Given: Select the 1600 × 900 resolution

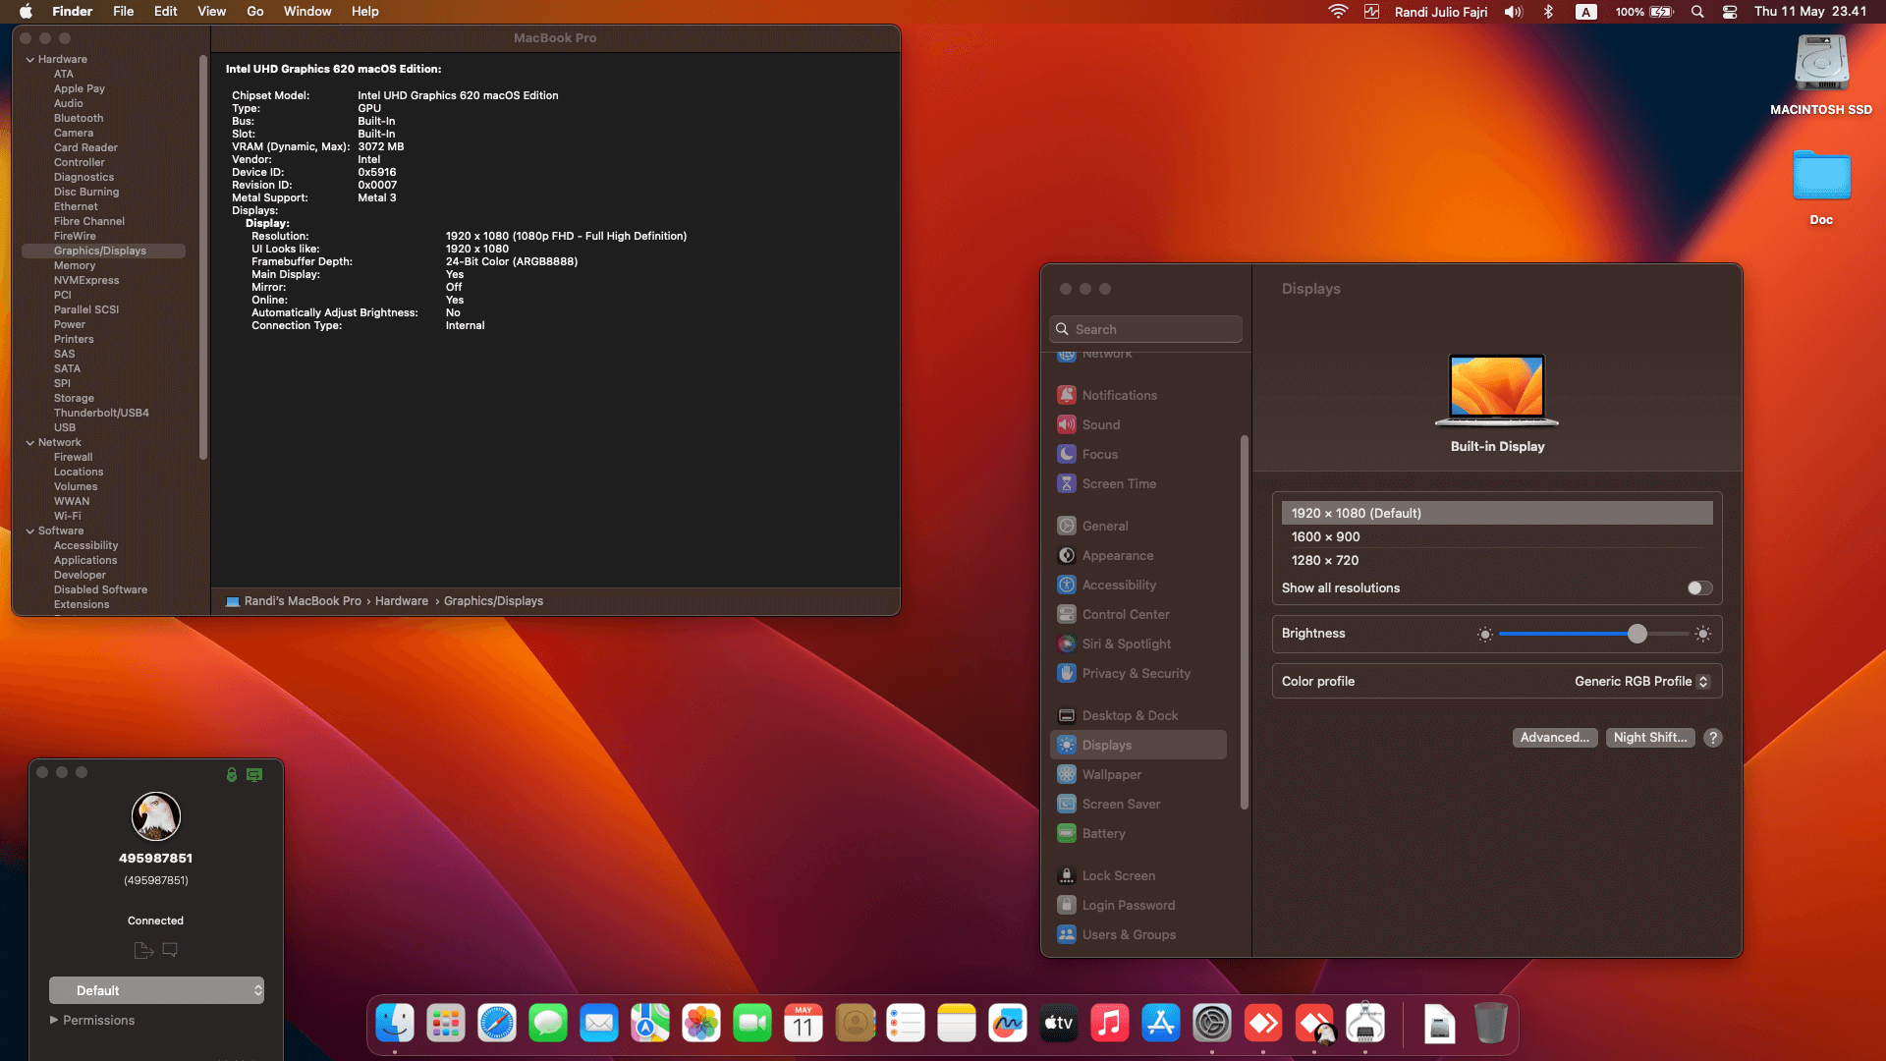Looking at the screenshot, I should 1497,537.
